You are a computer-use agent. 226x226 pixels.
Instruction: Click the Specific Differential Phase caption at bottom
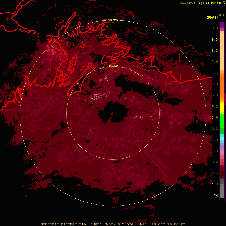coord(113,224)
